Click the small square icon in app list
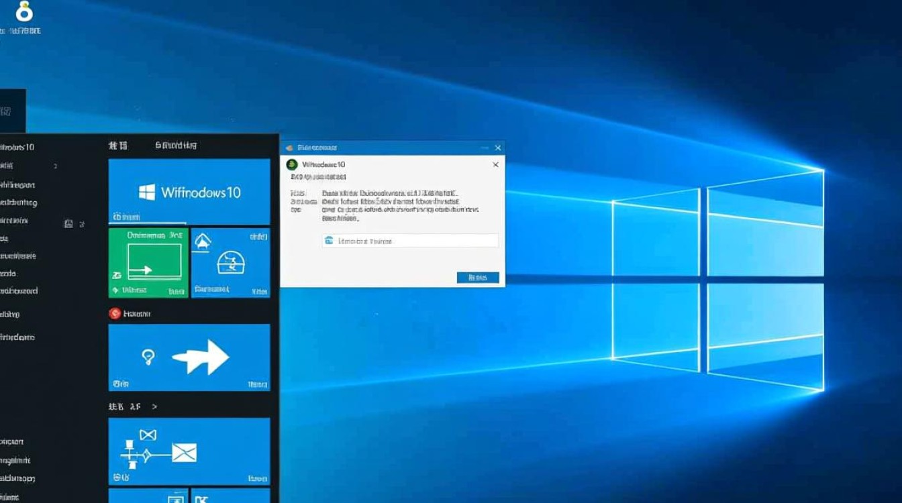 (68, 224)
